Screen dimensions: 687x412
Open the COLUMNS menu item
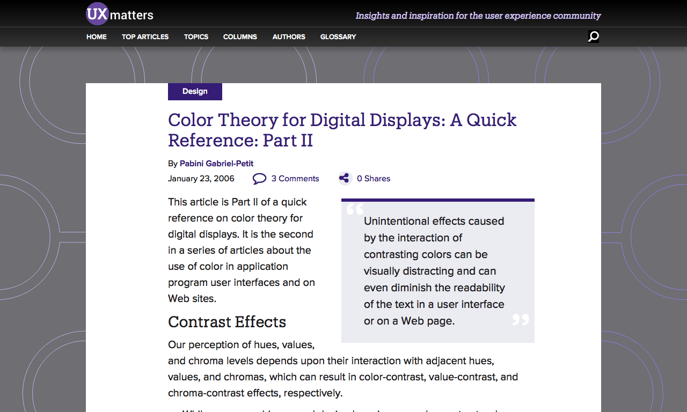(240, 37)
